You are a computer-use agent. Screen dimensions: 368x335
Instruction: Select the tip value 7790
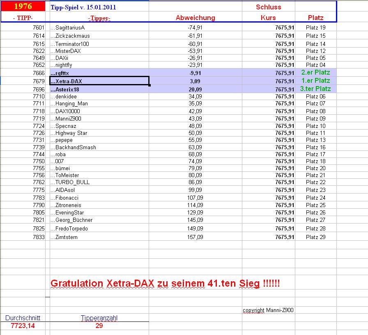39,205
